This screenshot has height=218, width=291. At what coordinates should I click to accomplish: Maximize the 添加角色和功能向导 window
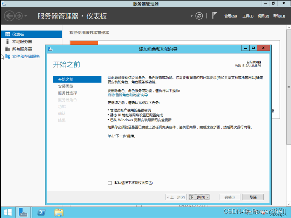coord(253,48)
